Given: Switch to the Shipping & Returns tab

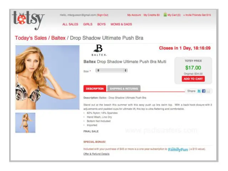Looking at the screenshot, I should [x=124, y=89].
